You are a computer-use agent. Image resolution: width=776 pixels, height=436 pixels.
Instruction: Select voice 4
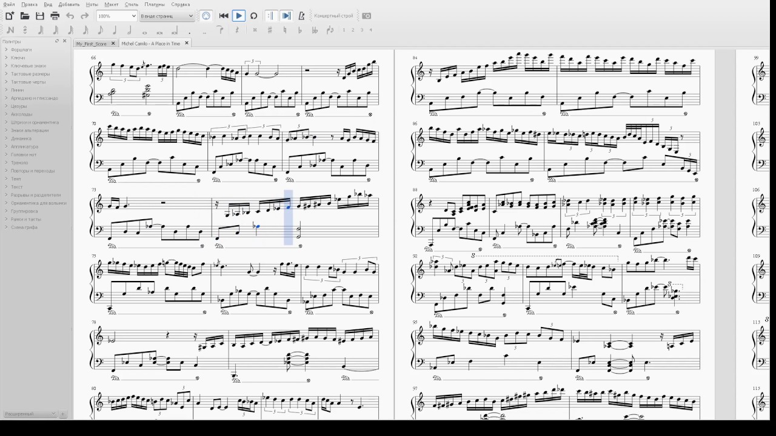tap(371, 30)
